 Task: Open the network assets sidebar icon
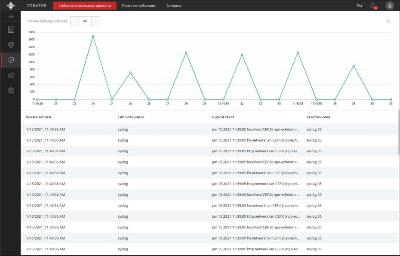pos(11,45)
